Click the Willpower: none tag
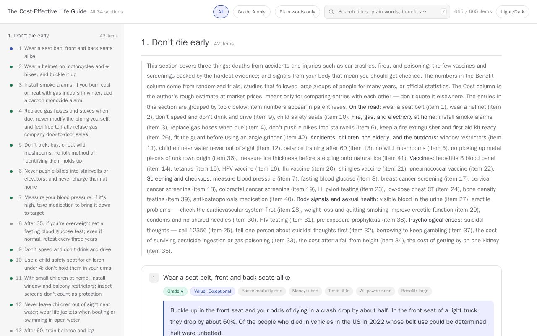Viewport: 537px width, 336px height. (375, 291)
